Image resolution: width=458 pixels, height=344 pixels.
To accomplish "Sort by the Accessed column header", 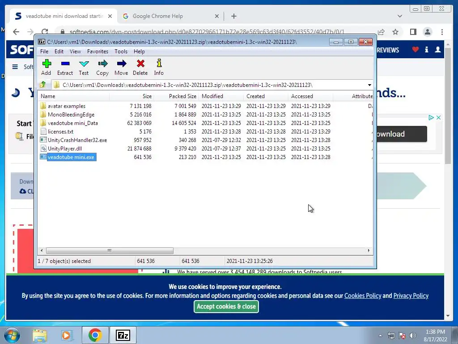I will tap(310, 96).
